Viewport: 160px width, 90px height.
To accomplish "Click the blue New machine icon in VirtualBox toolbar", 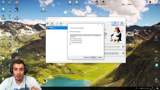I will tap(47, 23).
